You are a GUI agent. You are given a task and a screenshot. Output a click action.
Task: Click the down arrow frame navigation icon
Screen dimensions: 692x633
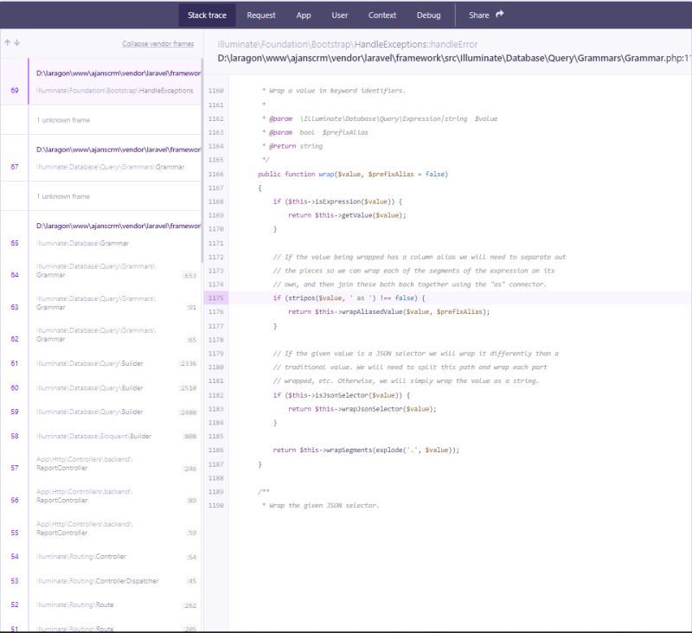click(16, 42)
